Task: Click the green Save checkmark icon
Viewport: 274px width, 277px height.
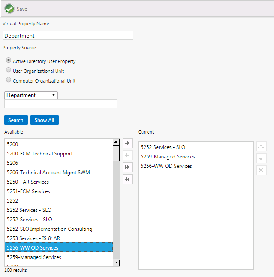Action: click(x=9, y=9)
